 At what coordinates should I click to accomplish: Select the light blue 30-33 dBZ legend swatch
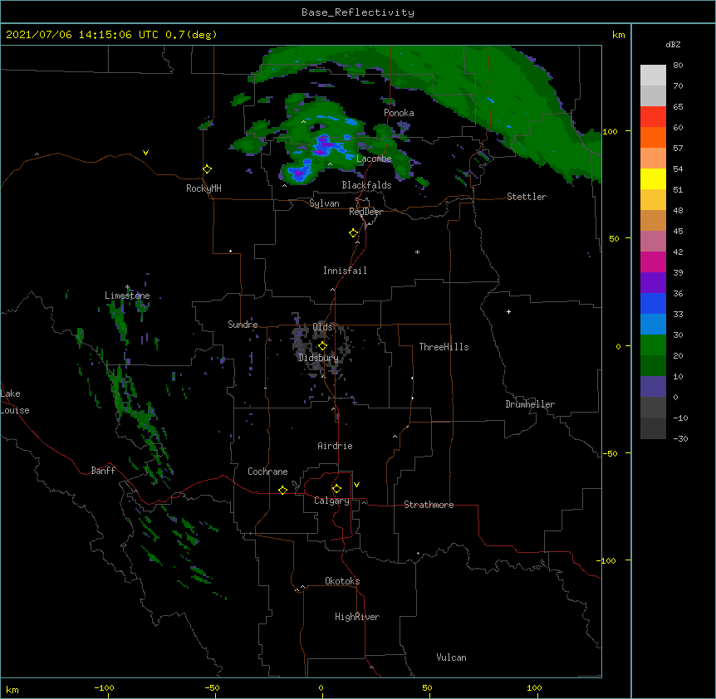(653, 325)
